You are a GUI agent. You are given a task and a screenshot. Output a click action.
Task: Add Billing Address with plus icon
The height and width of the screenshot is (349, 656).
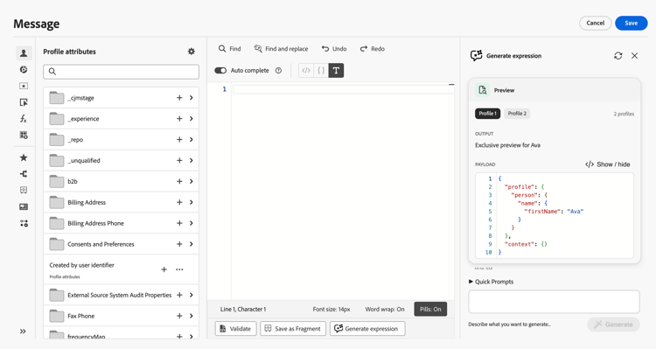tap(179, 202)
